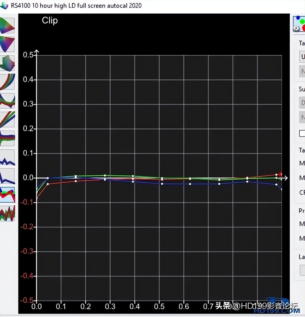The width and height of the screenshot is (305, 317).
Task: Open the triangular color gamut diagram view
Action: tap(7, 44)
